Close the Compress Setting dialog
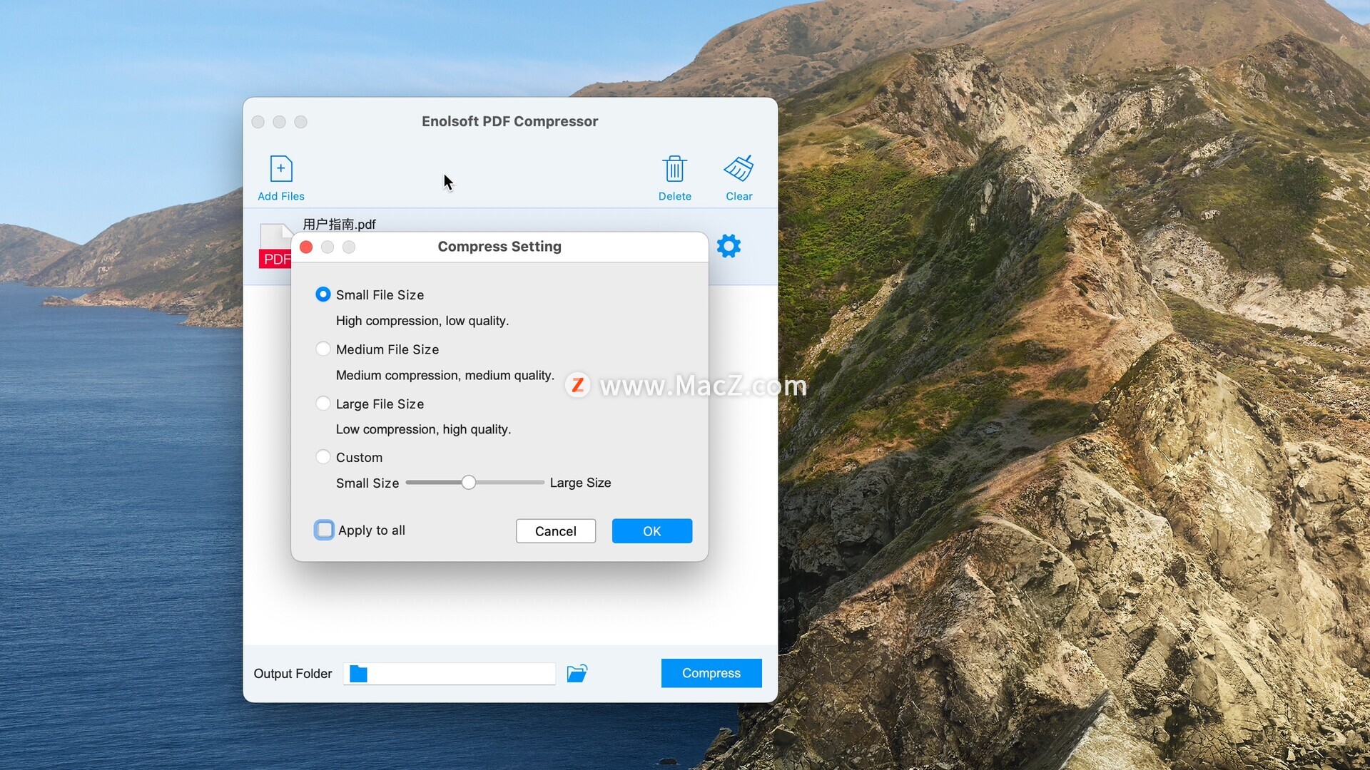Image resolution: width=1370 pixels, height=770 pixels. [306, 247]
